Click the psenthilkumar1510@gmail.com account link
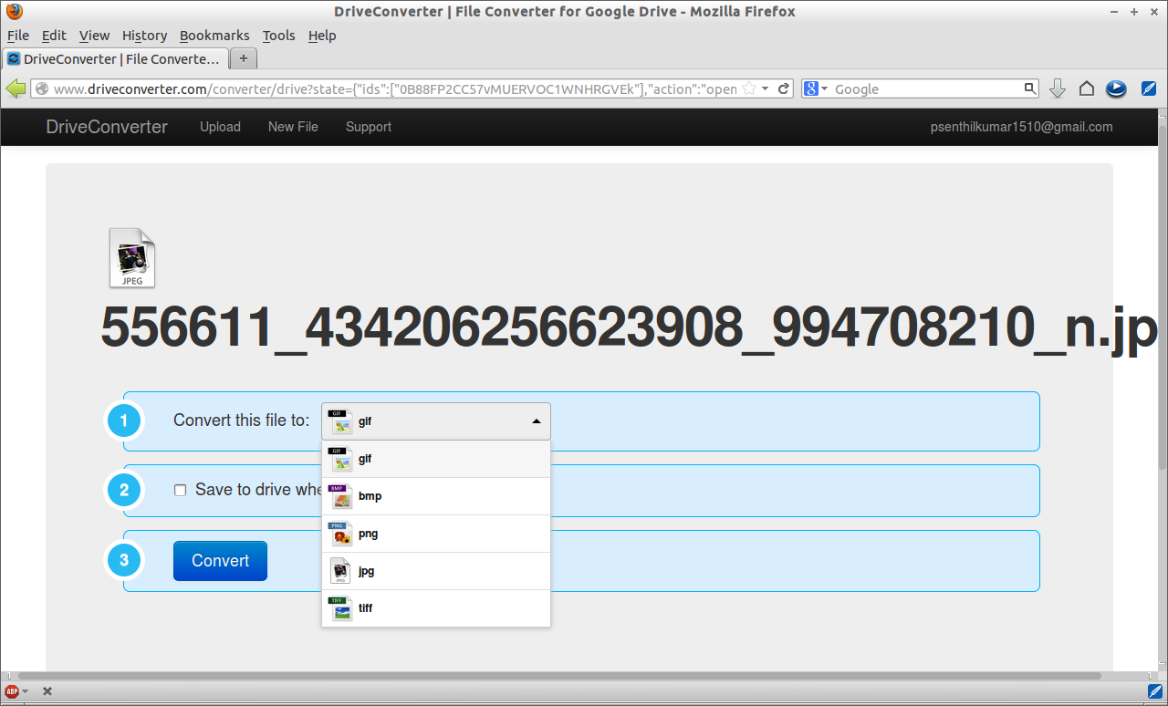 coord(1021,127)
